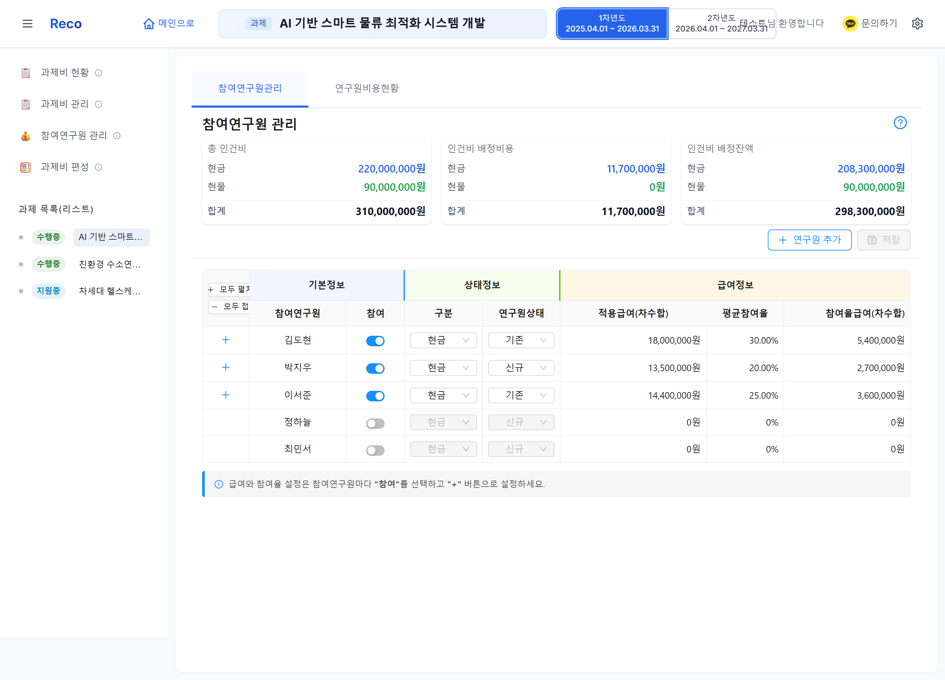Click the disk icon in 저장 button
The width and height of the screenshot is (945, 680).
click(872, 240)
